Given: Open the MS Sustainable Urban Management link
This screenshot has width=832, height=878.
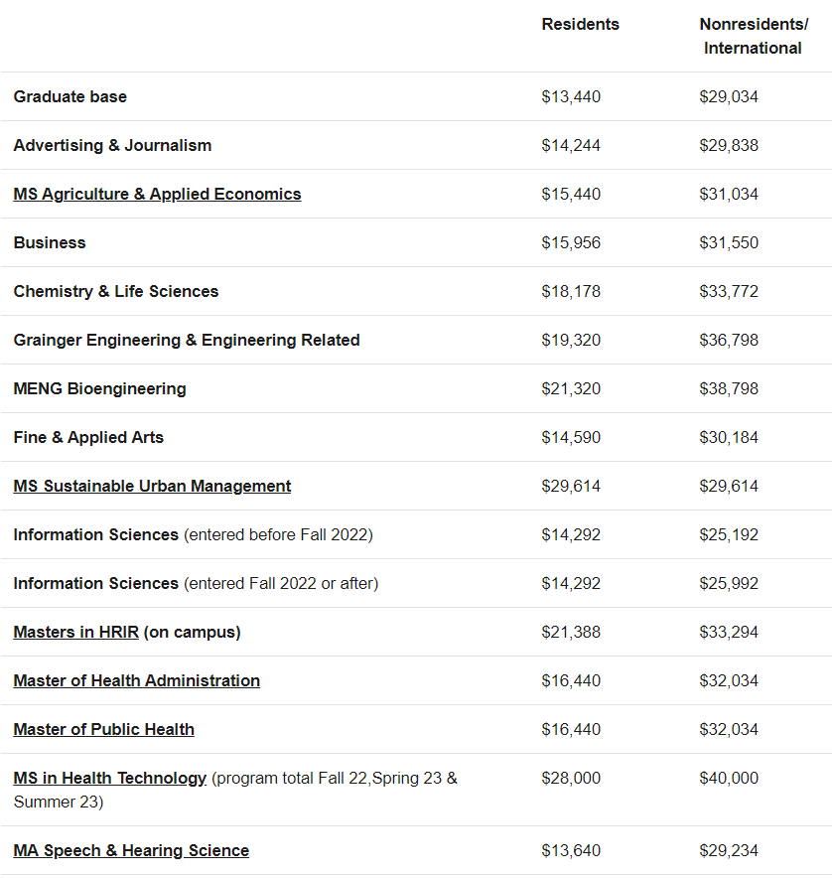Looking at the screenshot, I should (152, 486).
